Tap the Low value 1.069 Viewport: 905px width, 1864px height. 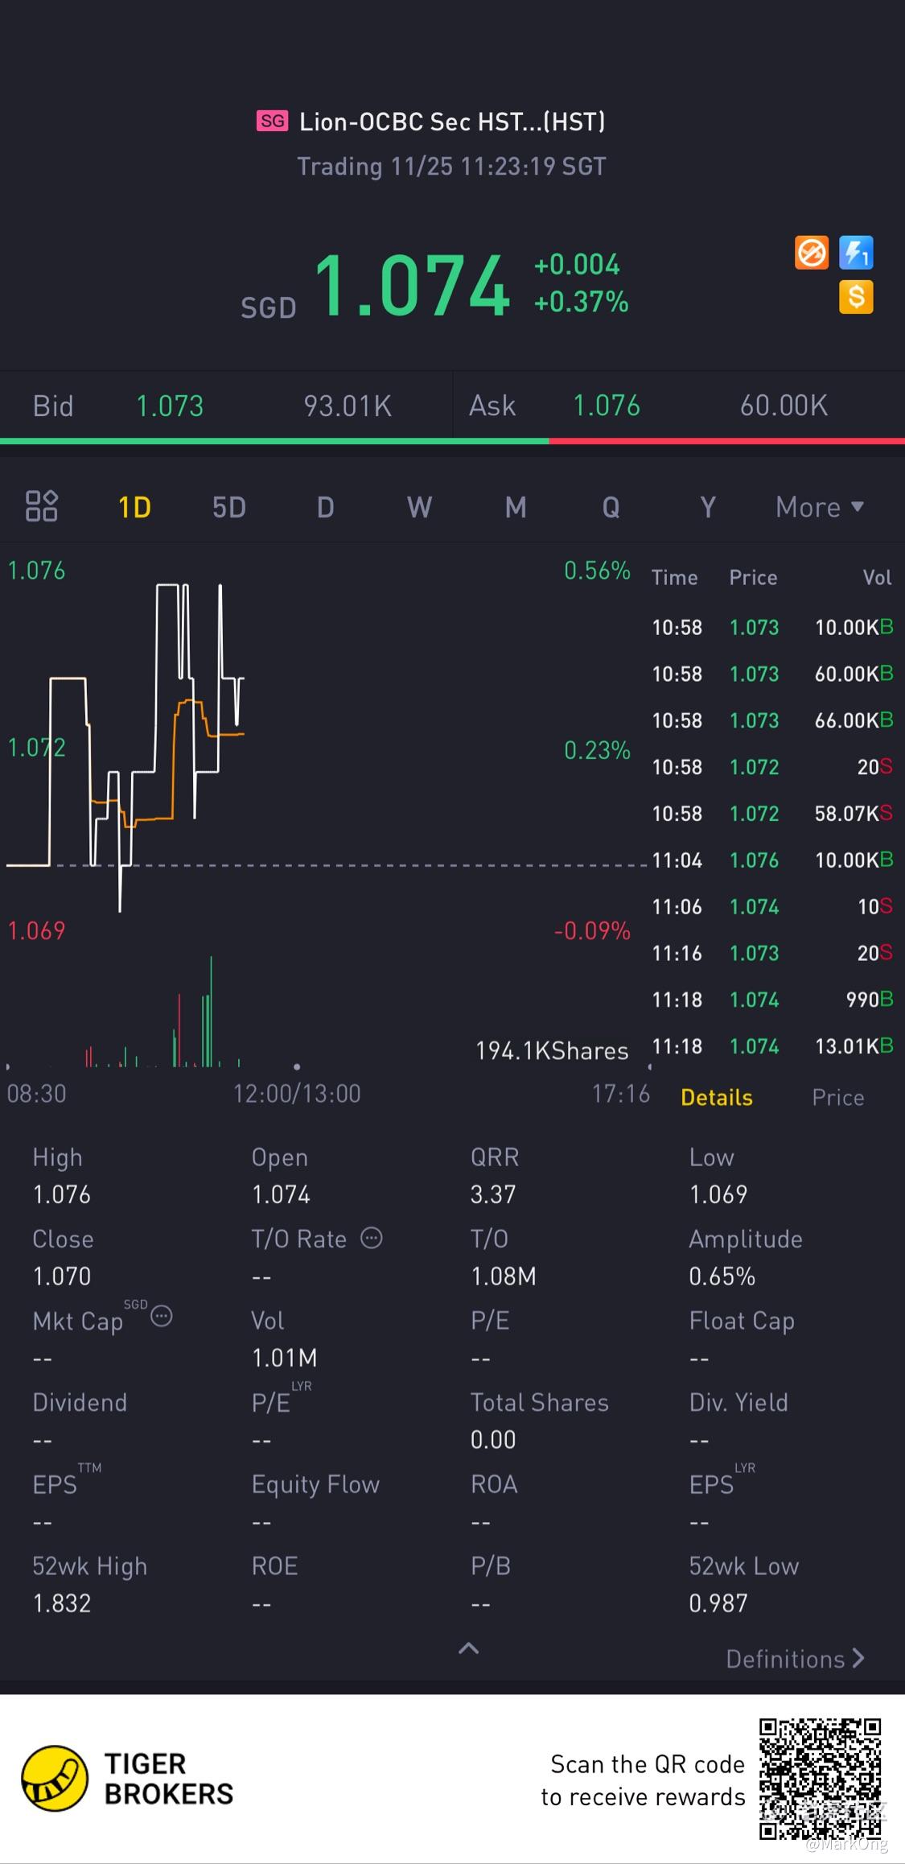point(718,1194)
